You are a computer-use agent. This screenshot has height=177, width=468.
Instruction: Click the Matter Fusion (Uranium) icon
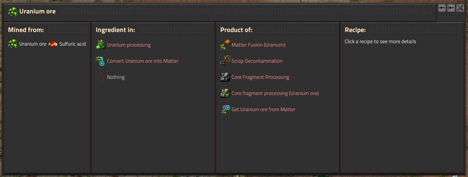225,45
